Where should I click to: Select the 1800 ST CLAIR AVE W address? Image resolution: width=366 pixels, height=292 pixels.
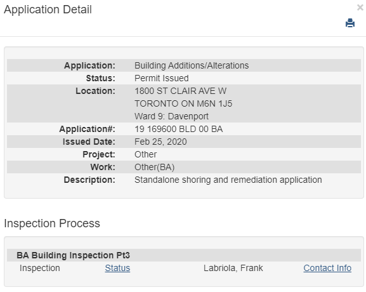[x=180, y=91]
